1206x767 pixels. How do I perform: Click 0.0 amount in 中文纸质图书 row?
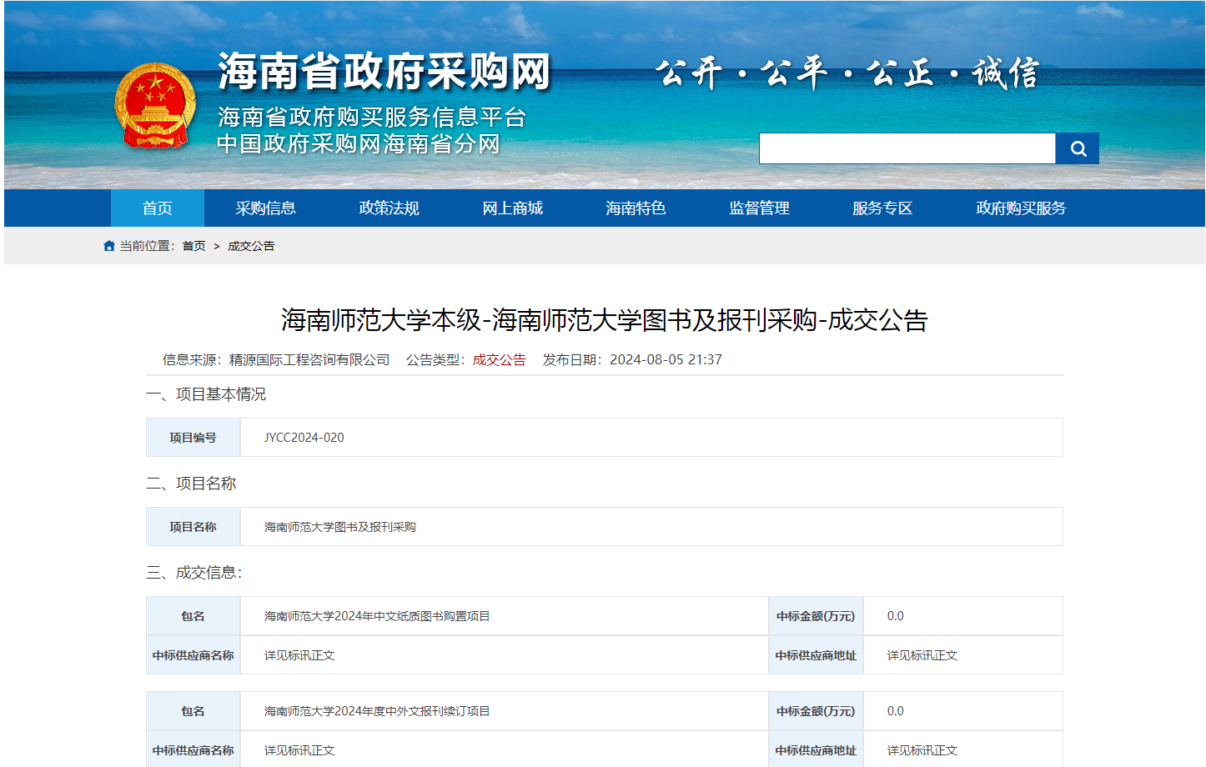[895, 616]
